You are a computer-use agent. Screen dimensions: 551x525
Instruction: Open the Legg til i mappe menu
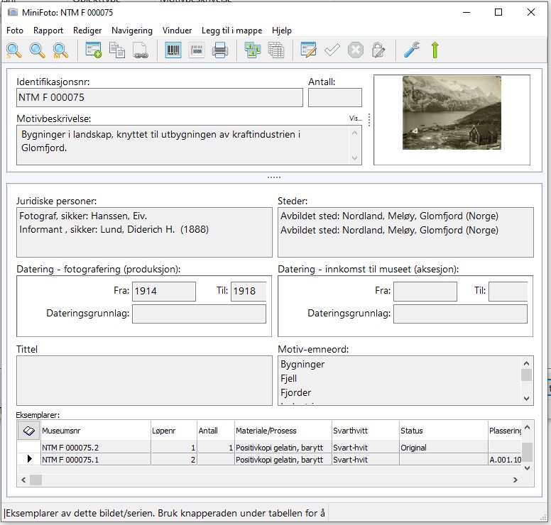[x=231, y=31]
